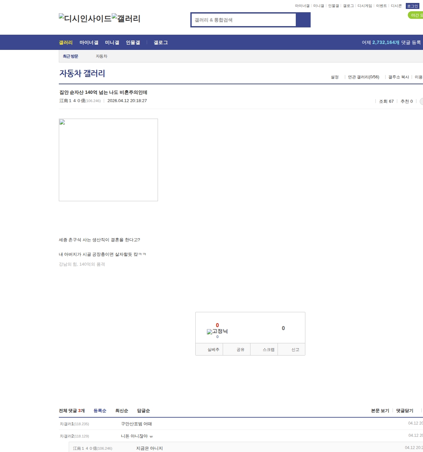
Task: Report the post via 신고
Action: tap(295, 350)
